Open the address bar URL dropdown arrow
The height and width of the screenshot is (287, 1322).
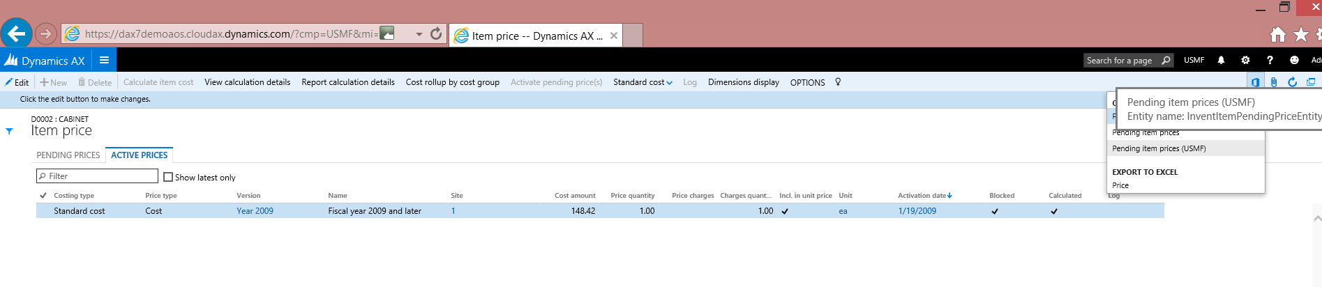point(419,33)
